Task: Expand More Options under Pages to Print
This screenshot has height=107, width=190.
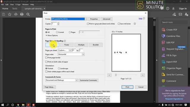Action: [x=52, y=35]
